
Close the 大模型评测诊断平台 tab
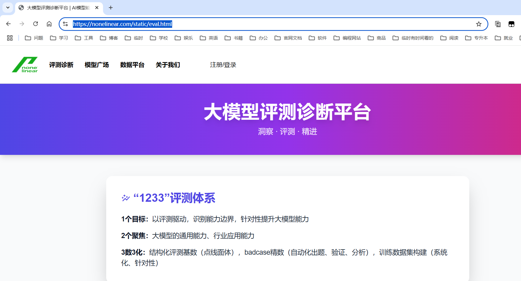(x=97, y=8)
